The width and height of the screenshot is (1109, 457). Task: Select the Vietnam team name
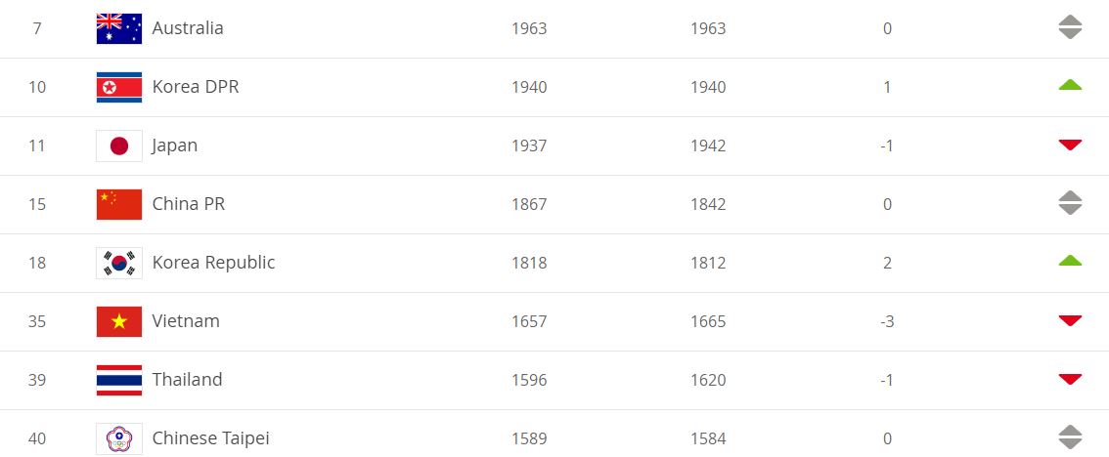tap(186, 321)
